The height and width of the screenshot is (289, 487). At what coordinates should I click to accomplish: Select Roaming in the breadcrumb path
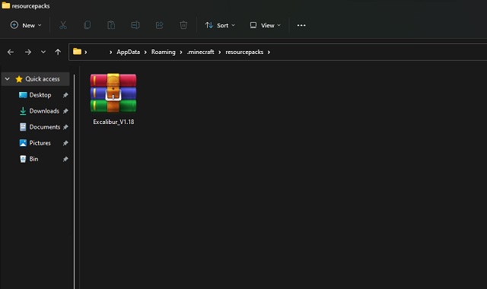(164, 52)
